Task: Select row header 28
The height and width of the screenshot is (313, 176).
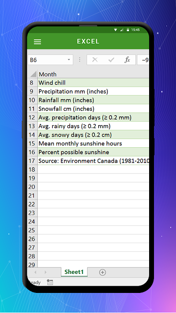Action: tap(32, 256)
